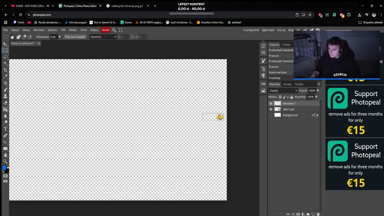Open the O programie link
Viewport: 384px width, 216px height.
click(251, 30)
